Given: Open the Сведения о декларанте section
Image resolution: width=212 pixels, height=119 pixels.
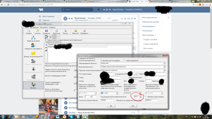Looking at the screenshot, I should (33, 46).
